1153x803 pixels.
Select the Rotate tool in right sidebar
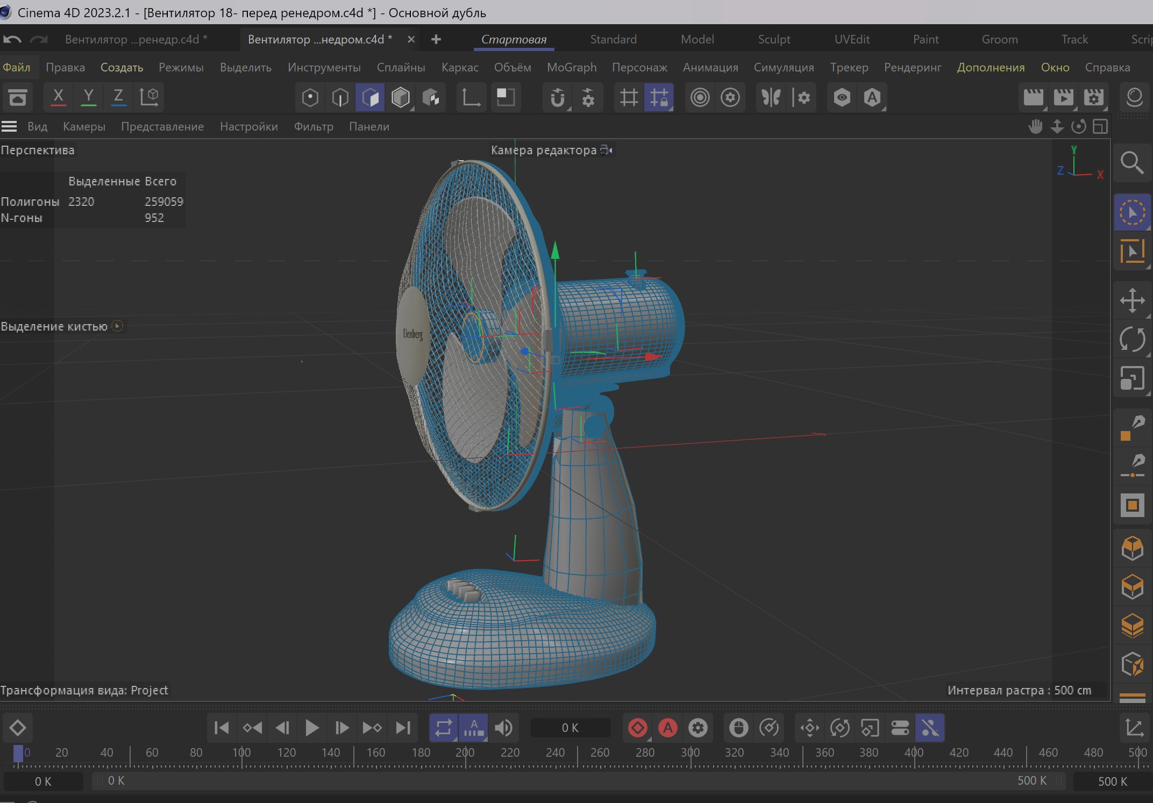pyautogui.click(x=1132, y=339)
